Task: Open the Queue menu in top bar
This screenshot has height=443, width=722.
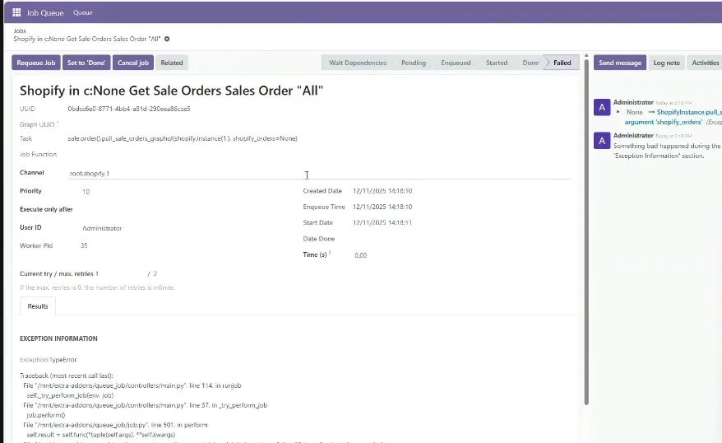Action: (82, 12)
